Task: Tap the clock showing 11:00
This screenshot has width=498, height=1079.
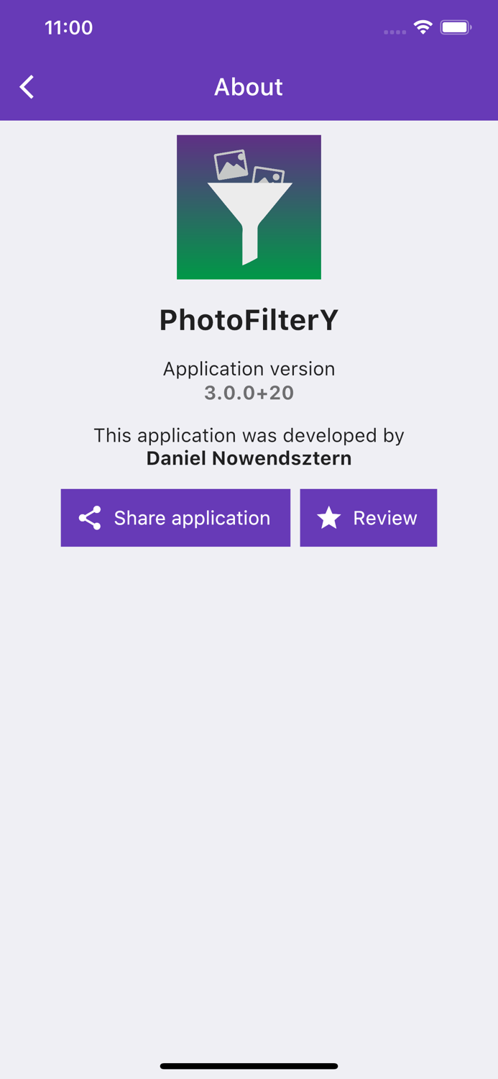Action: [x=68, y=27]
